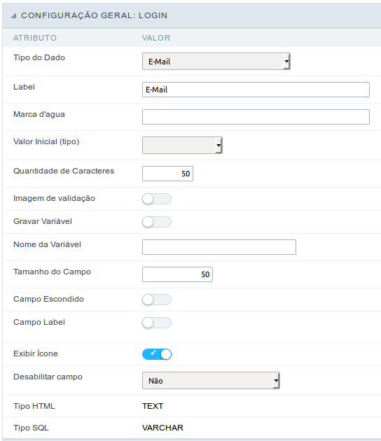Disable the Exibir Ícone toggle
Image resolution: width=381 pixels, height=441 pixels.
point(157,354)
